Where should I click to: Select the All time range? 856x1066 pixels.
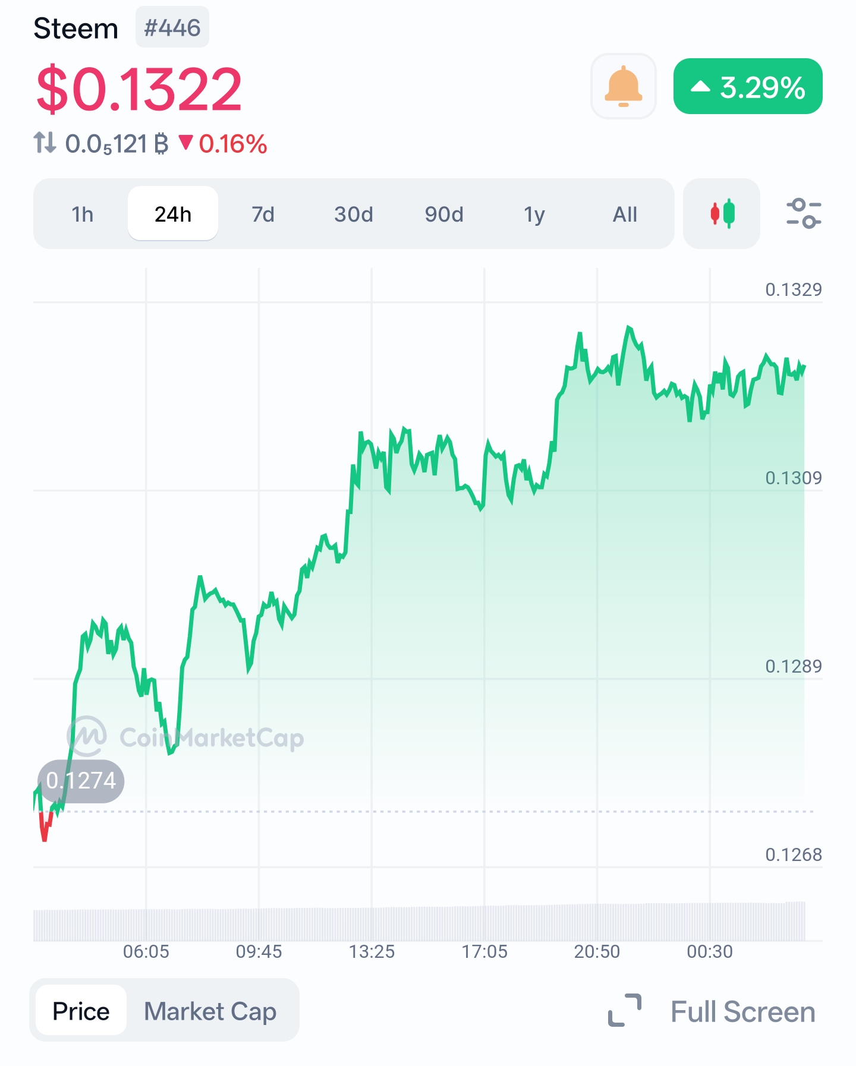click(x=625, y=214)
